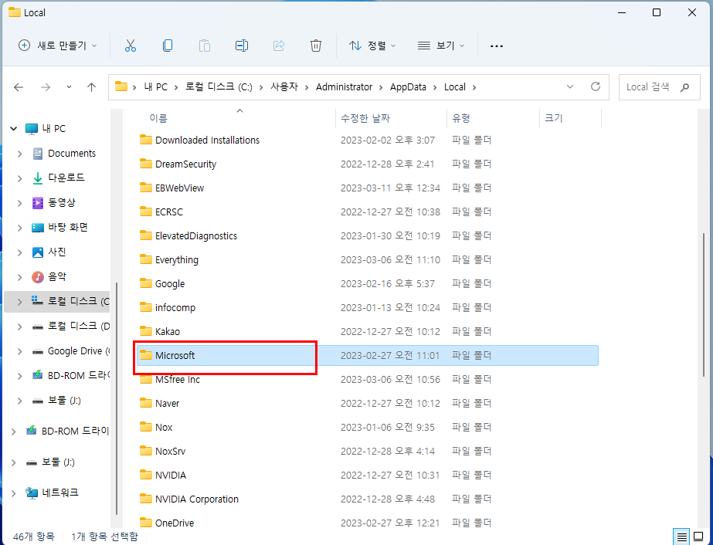Image resolution: width=713 pixels, height=545 pixels.
Task: Expand the 바탕 화면 tree node
Action: click(x=19, y=227)
